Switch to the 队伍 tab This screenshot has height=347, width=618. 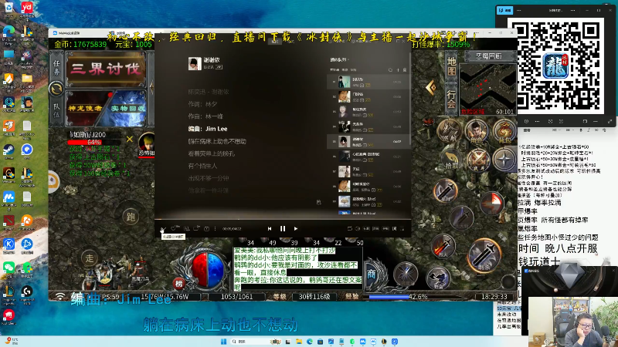tap(56, 110)
